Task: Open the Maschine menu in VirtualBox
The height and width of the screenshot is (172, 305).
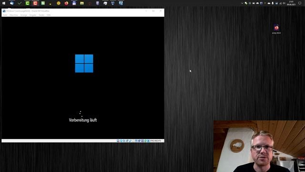Action: pyautogui.click(x=14, y=15)
